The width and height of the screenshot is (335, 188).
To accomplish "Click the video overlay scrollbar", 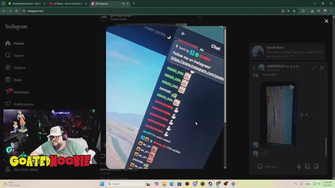I will [x=225, y=76].
